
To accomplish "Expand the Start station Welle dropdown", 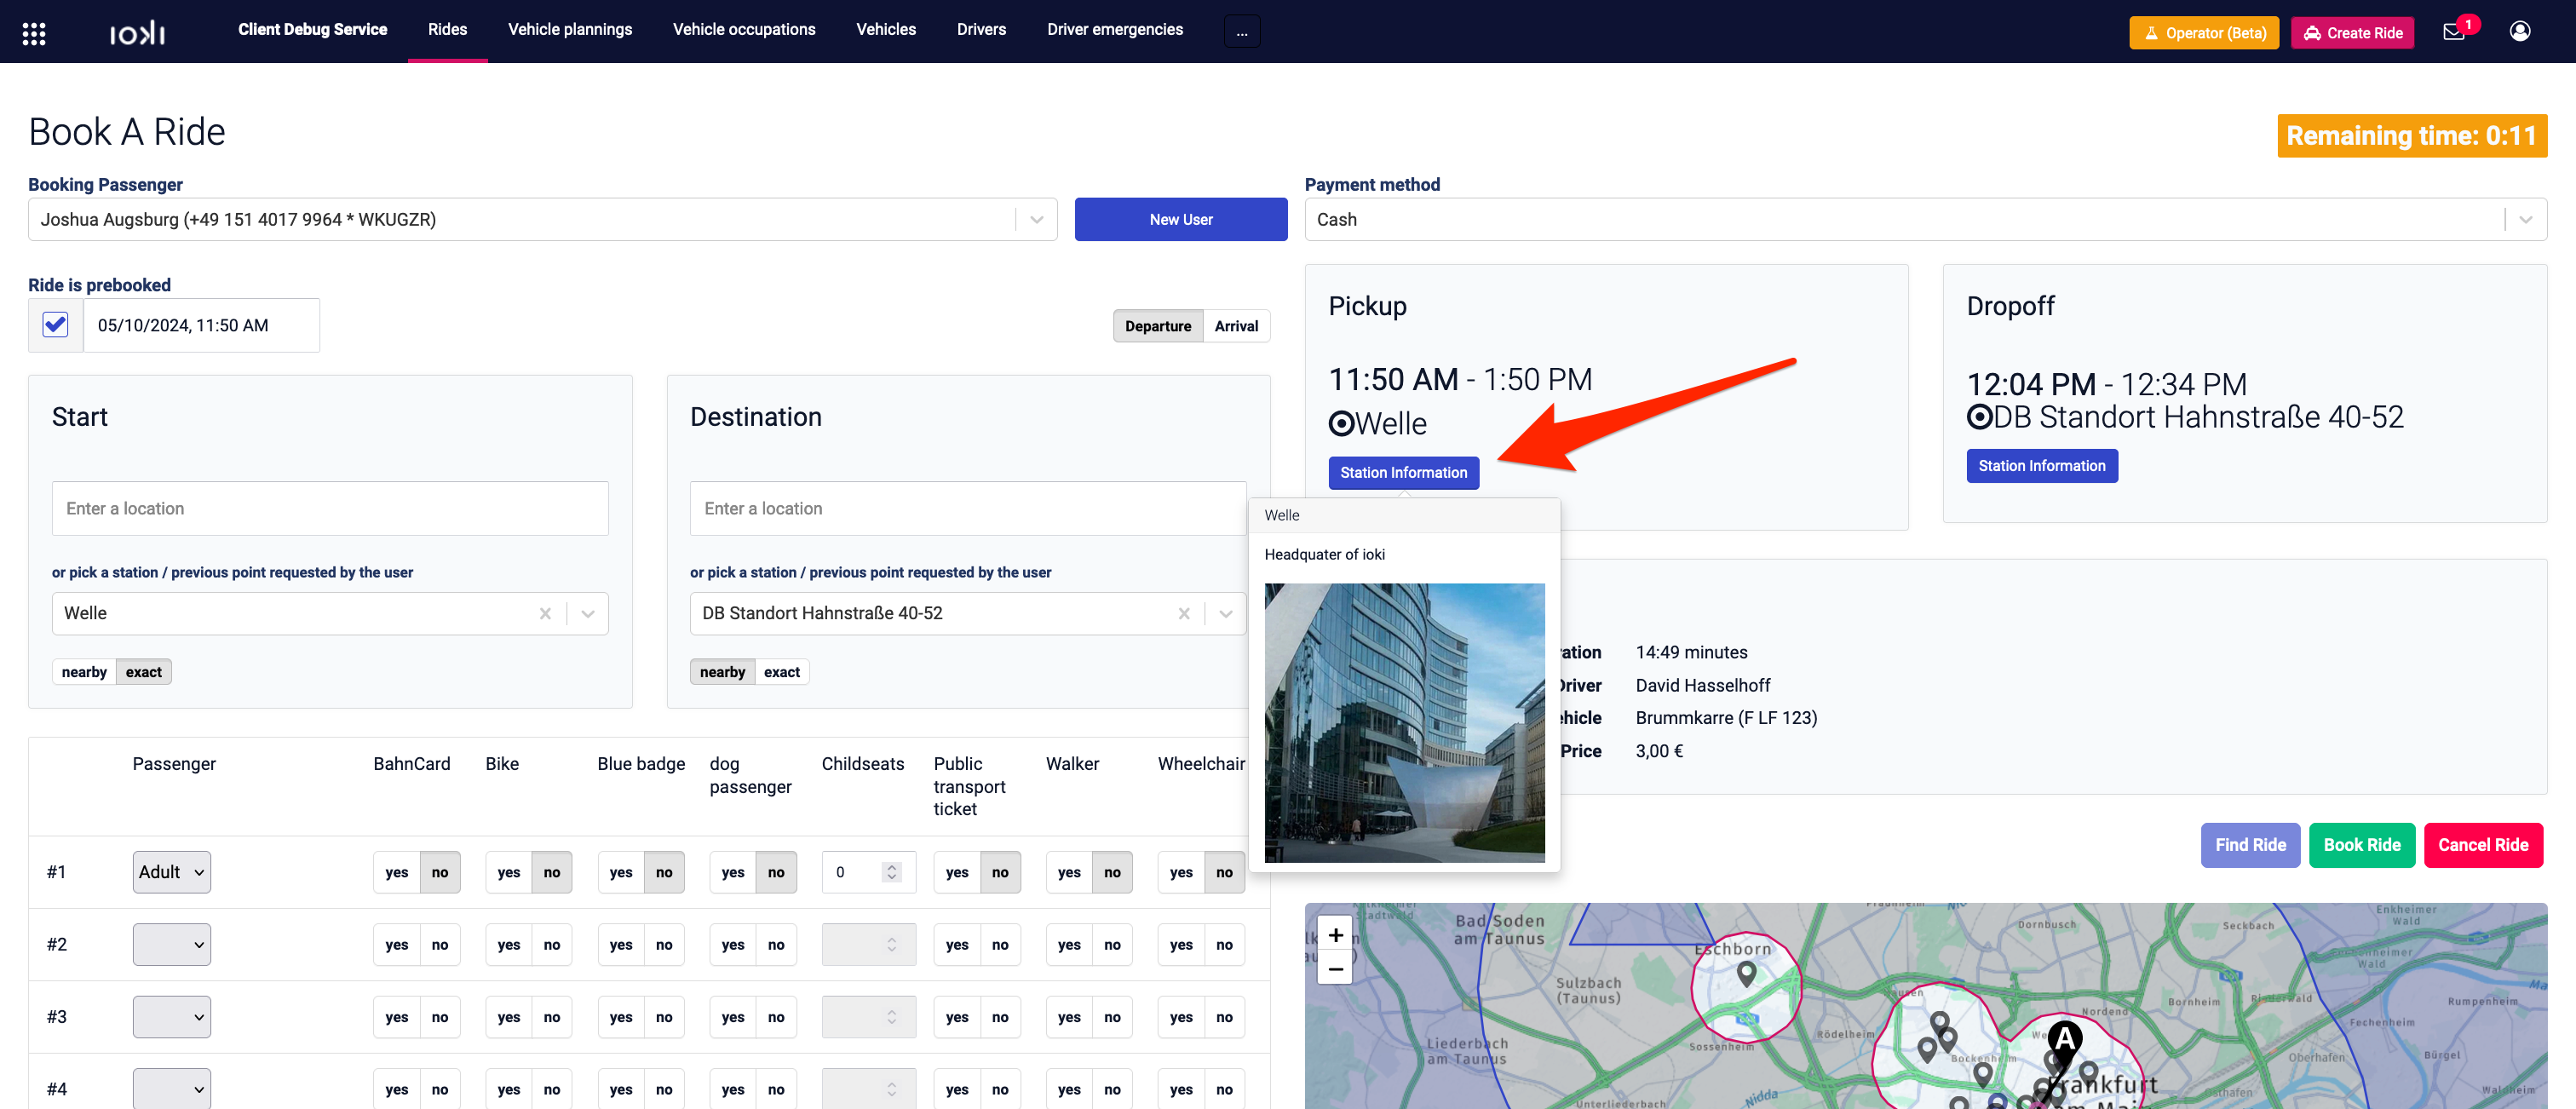I will click(x=588, y=613).
